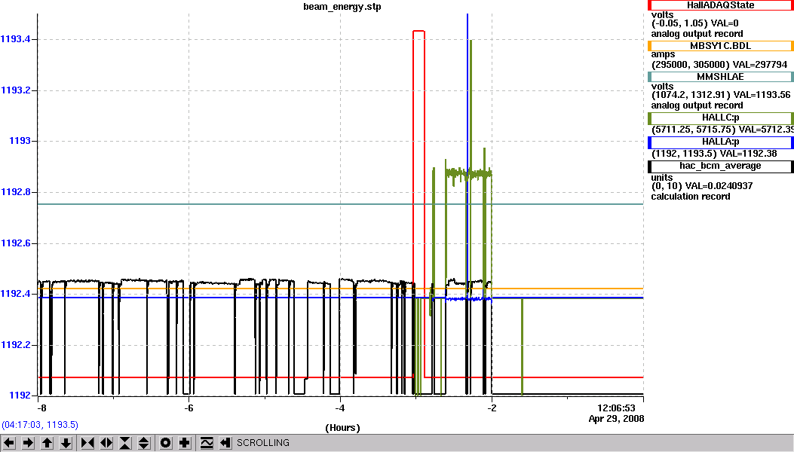Click the calculation record text
Viewport: 794px width, 452px height.
coord(690,197)
